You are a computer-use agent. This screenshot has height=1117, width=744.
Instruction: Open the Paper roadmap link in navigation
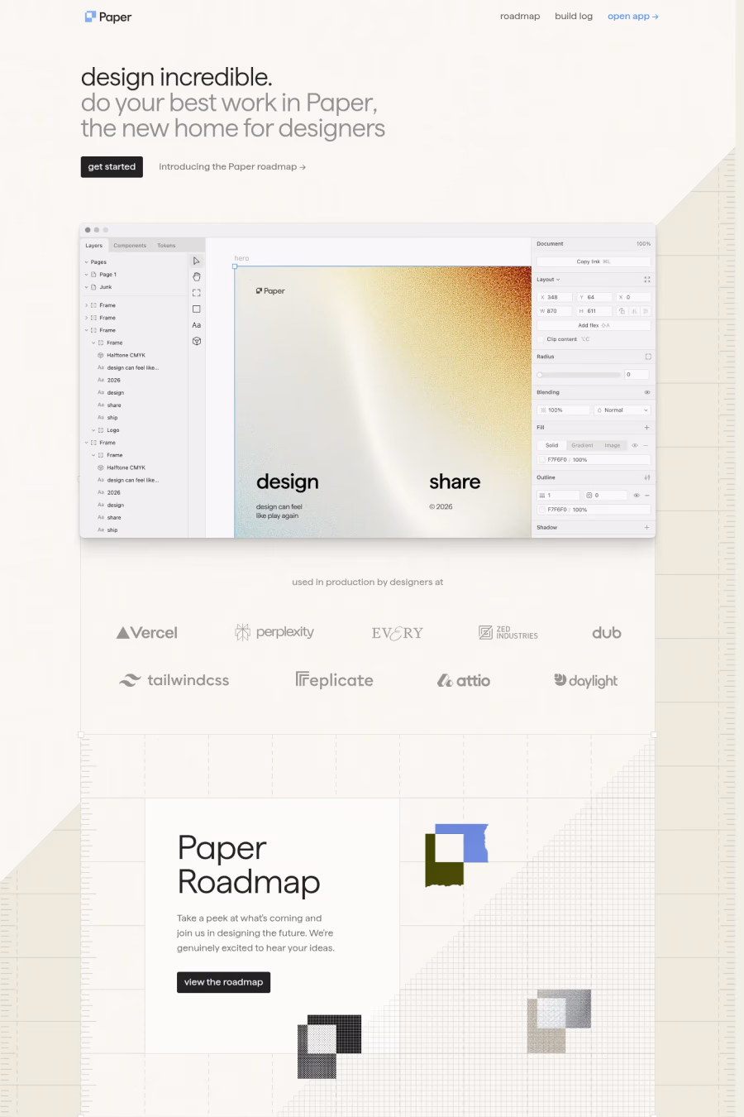(x=519, y=16)
